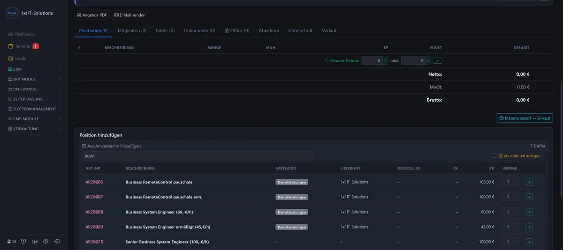The height and width of the screenshot is (250, 563).
Task: Switch to the Bilder (0) tab
Action: click(165, 30)
